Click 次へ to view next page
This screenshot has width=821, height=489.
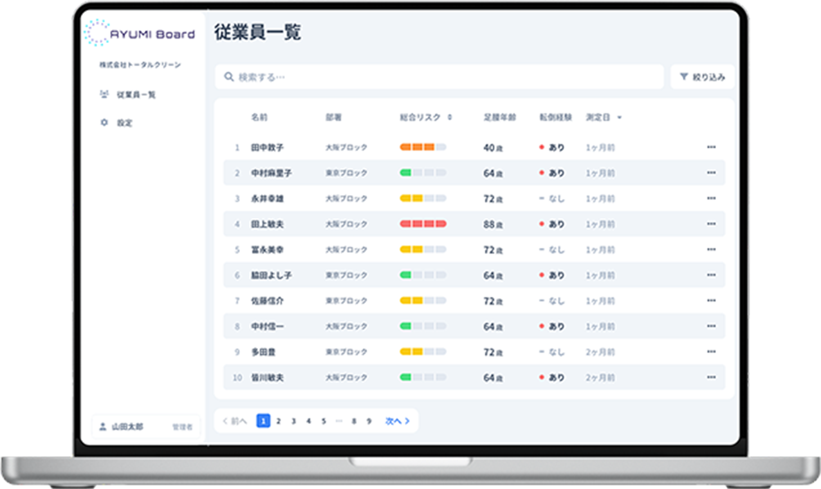(x=397, y=421)
